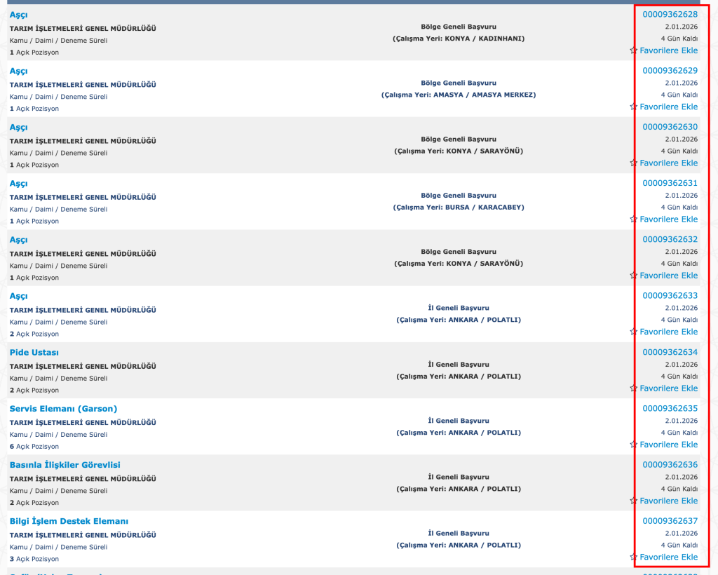
Task: Select the Aşçı title for Bursa / Karacabey
Action: [x=19, y=183]
